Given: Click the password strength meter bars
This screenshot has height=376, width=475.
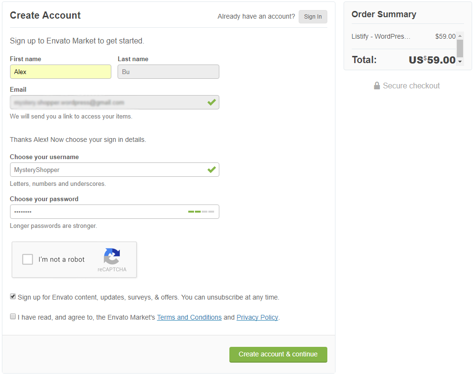Looking at the screenshot, I should 201,212.
